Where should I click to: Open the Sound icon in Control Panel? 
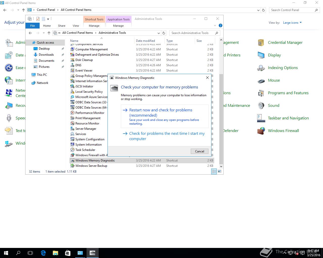tap(261, 106)
